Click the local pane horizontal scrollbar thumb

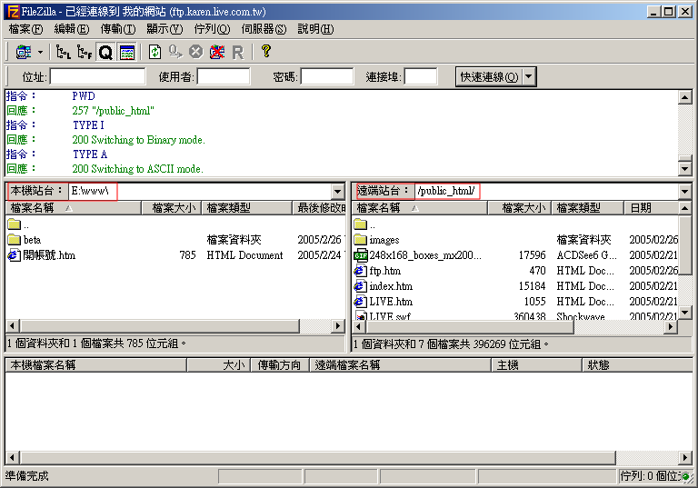click(159, 326)
